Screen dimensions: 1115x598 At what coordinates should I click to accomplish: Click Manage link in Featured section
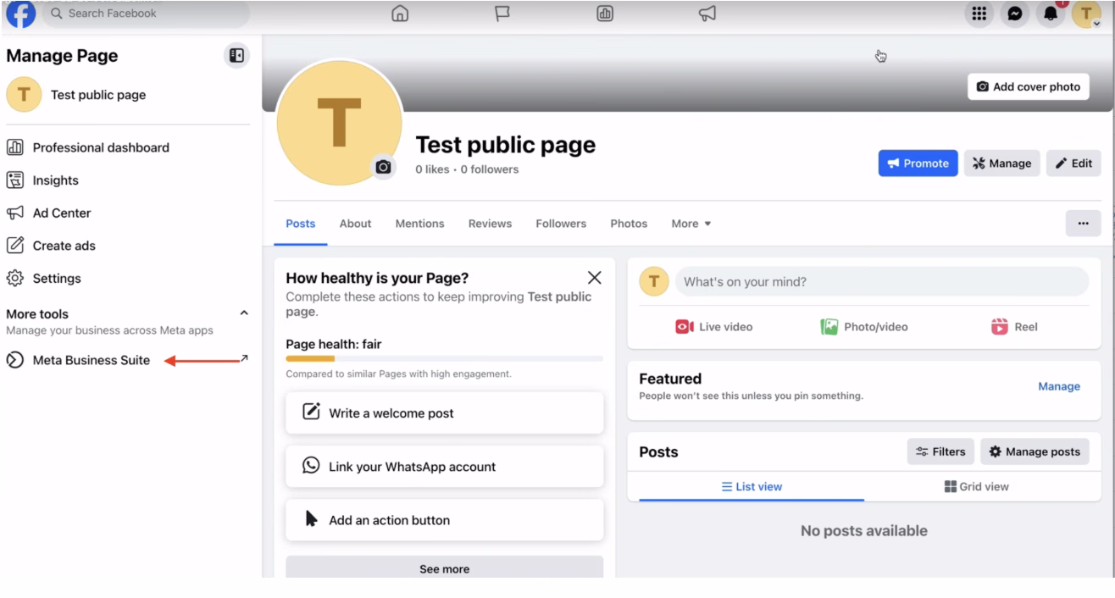[1059, 386]
